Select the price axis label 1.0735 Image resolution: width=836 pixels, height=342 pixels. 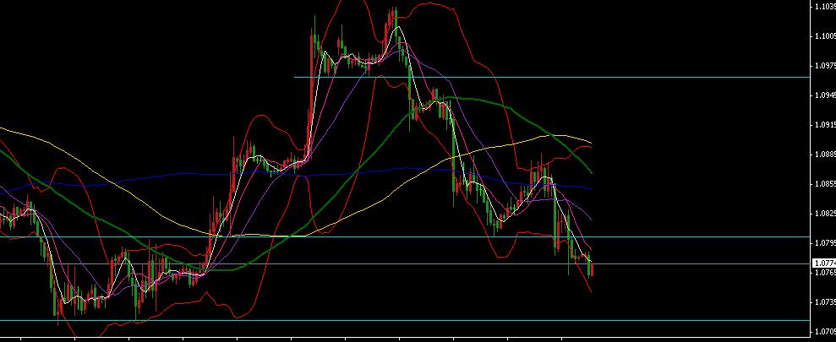coord(825,301)
